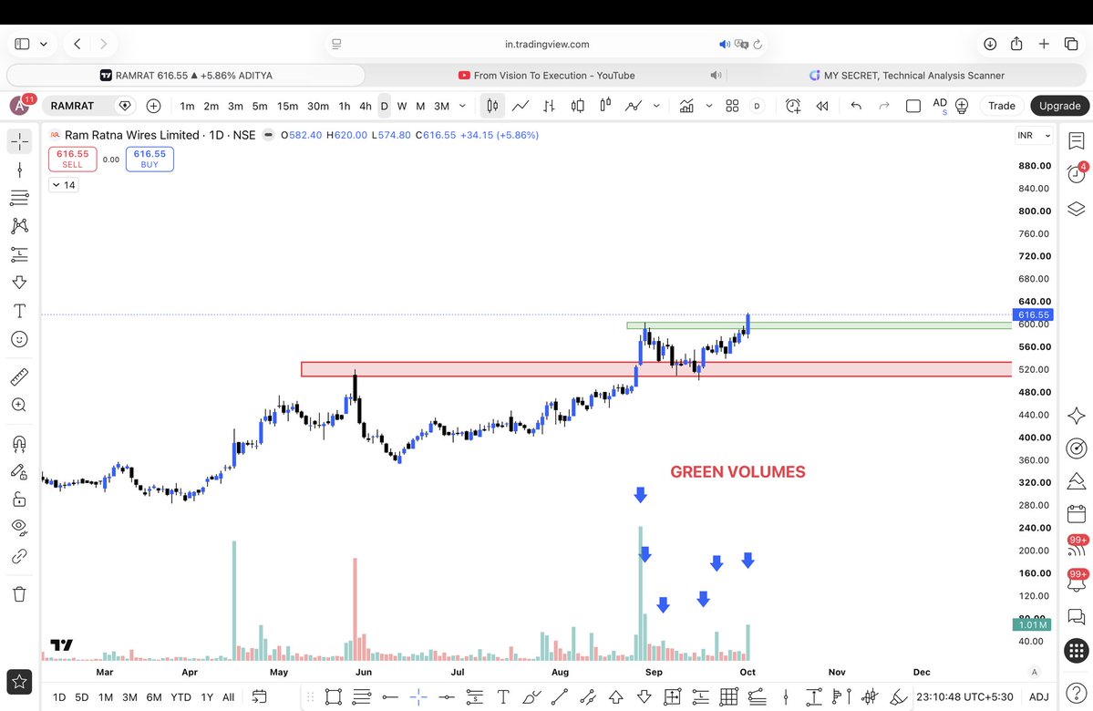Screen dimensions: 1093x711
Task: Expand the timeframe interval dropdown after 3M
Action: (x=462, y=106)
